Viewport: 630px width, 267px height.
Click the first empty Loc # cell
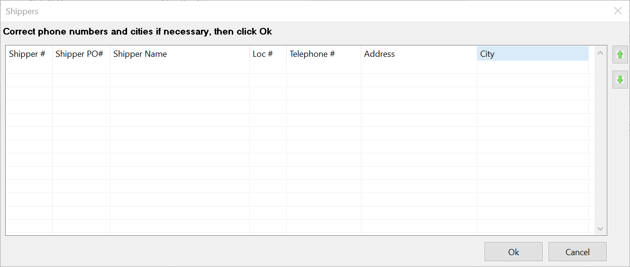click(267, 67)
